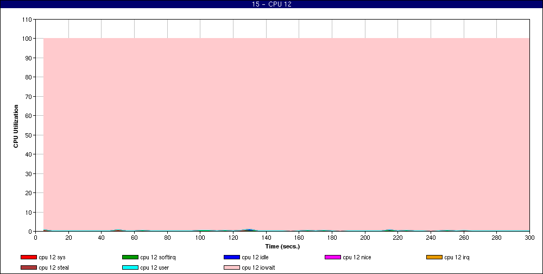543x274 pixels.
Task: Click the 140 tick on the time axis
Action: [x=266, y=238]
